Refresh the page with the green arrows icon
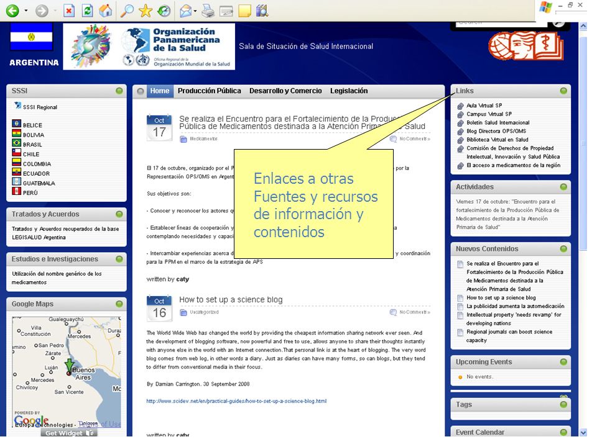The image size is (597, 447). tap(88, 11)
